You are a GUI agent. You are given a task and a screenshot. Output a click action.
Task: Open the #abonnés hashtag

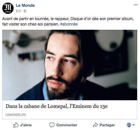click(x=69, y=24)
